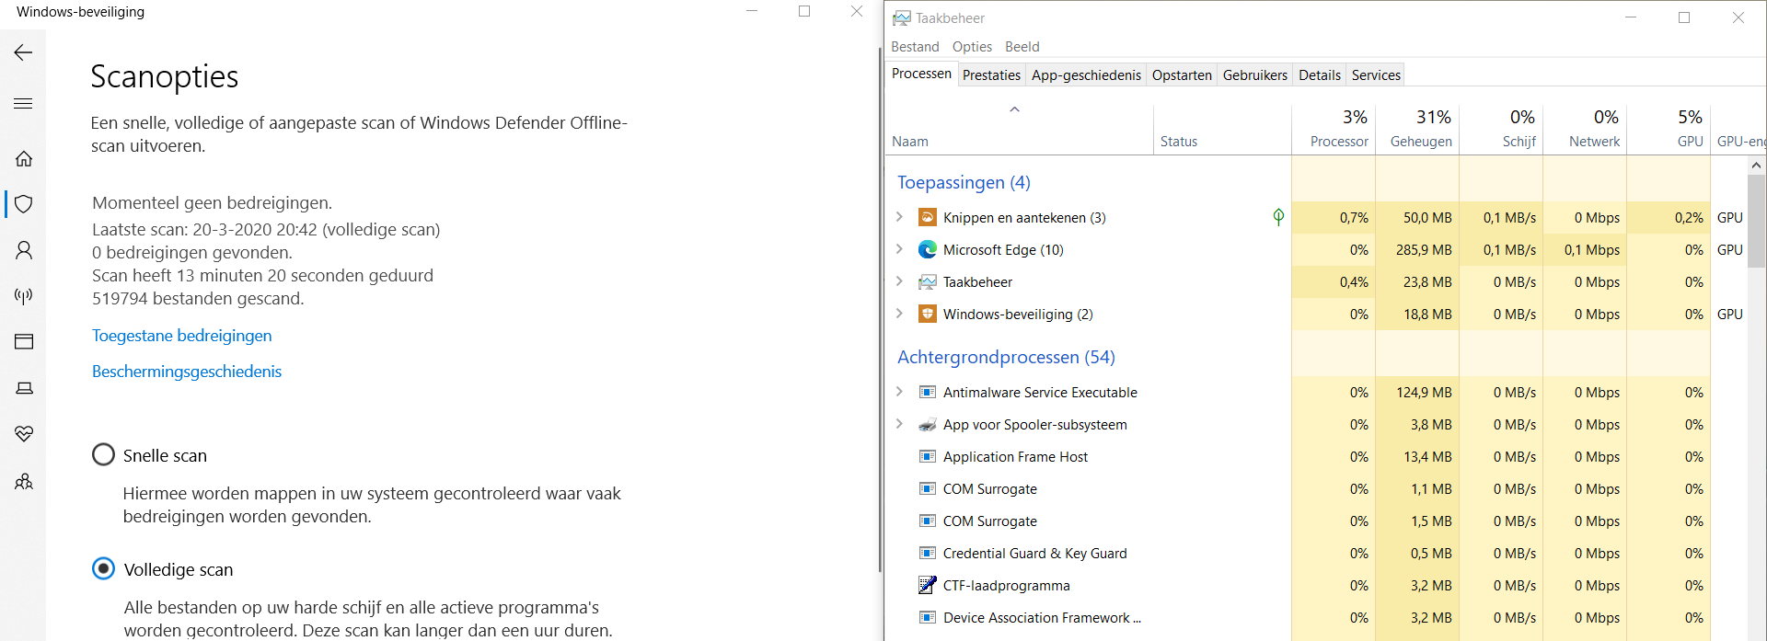This screenshot has width=1767, height=641.
Task: Switch to the Prestaties tab
Action: (x=991, y=75)
